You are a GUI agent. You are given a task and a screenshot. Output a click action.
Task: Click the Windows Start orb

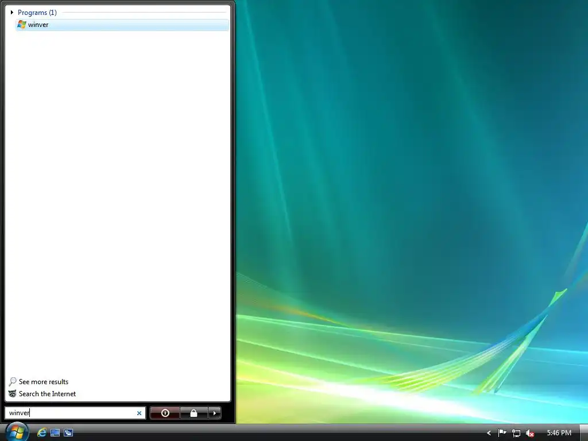(17, 432)
